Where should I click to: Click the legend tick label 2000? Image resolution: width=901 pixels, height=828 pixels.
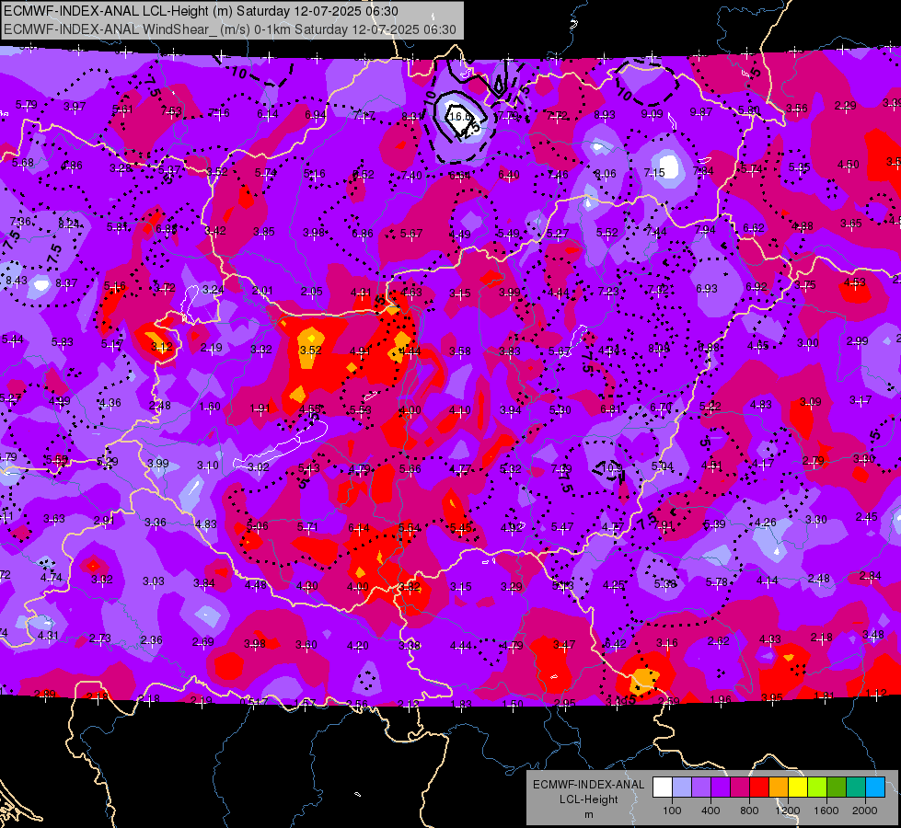(x=865, y=811)
